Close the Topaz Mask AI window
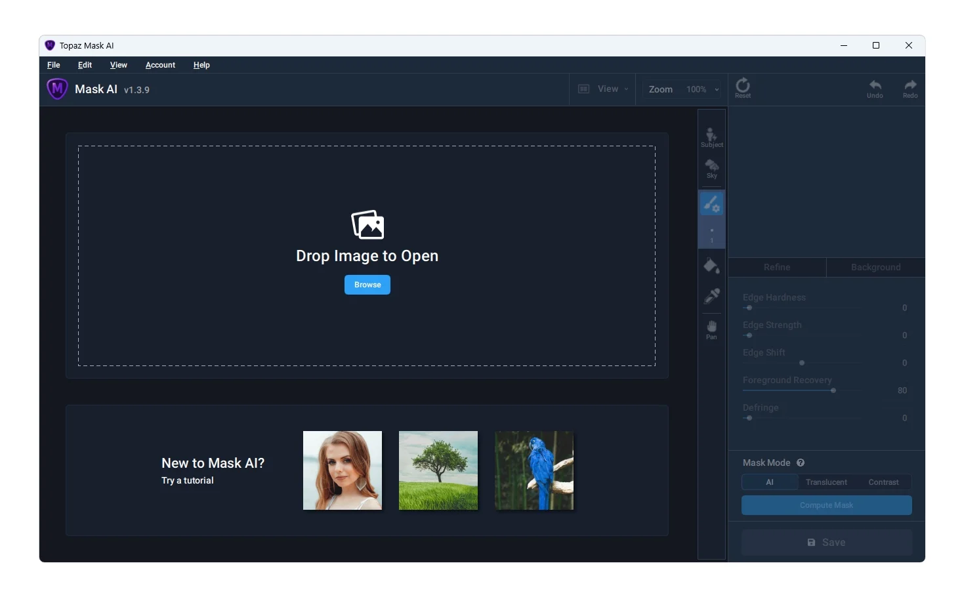 [909, 45]
